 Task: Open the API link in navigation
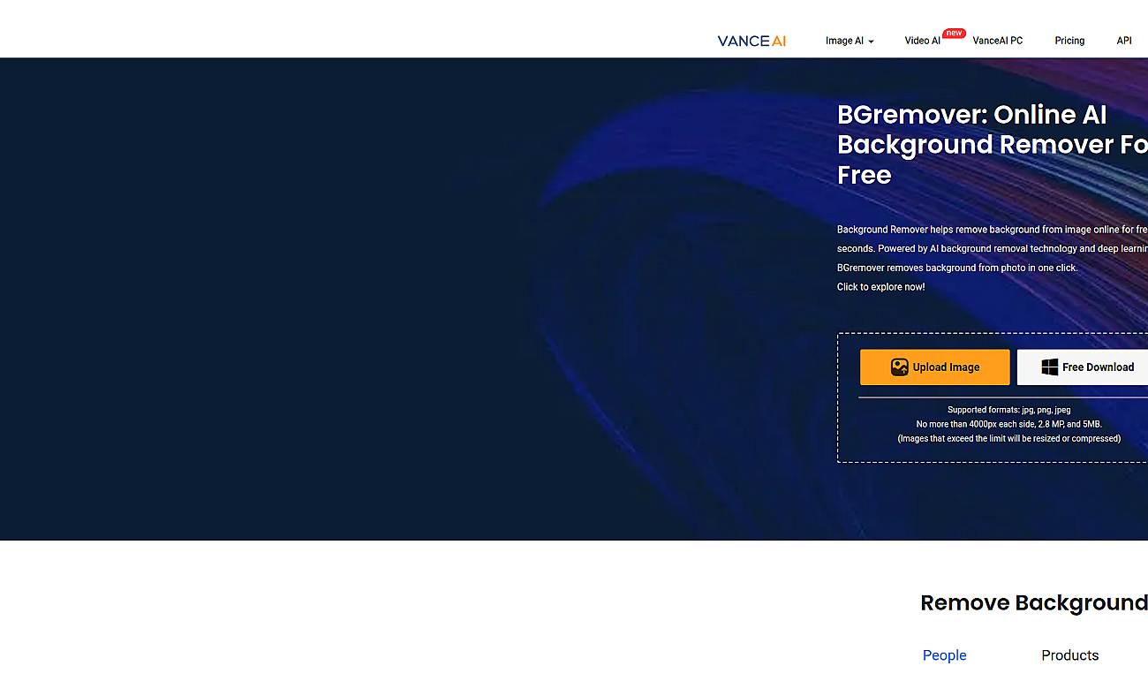click(1123, 41)
